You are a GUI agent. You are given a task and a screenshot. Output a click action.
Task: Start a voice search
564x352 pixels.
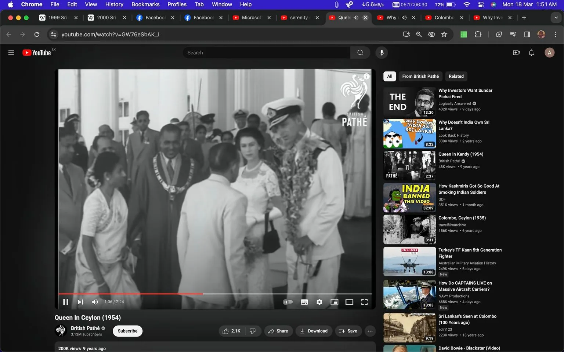pyautogui.click(x=382, y=52)
